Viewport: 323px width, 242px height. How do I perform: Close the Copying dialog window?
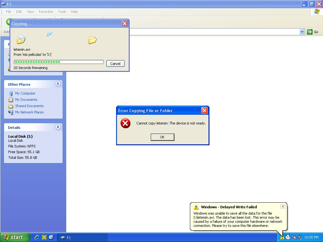(125, 24)
